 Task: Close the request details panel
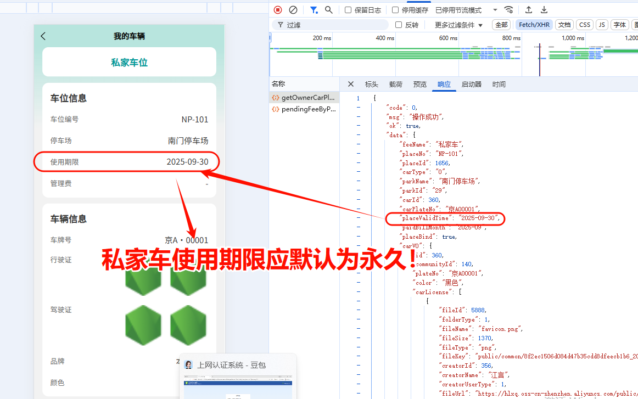tap(351, 84)
